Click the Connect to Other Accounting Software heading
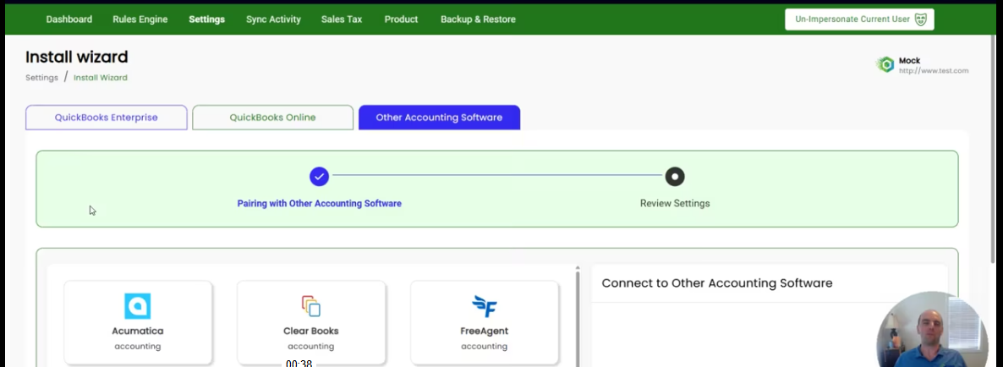Viewport: 1003px width, 367px height. (717, 283)
